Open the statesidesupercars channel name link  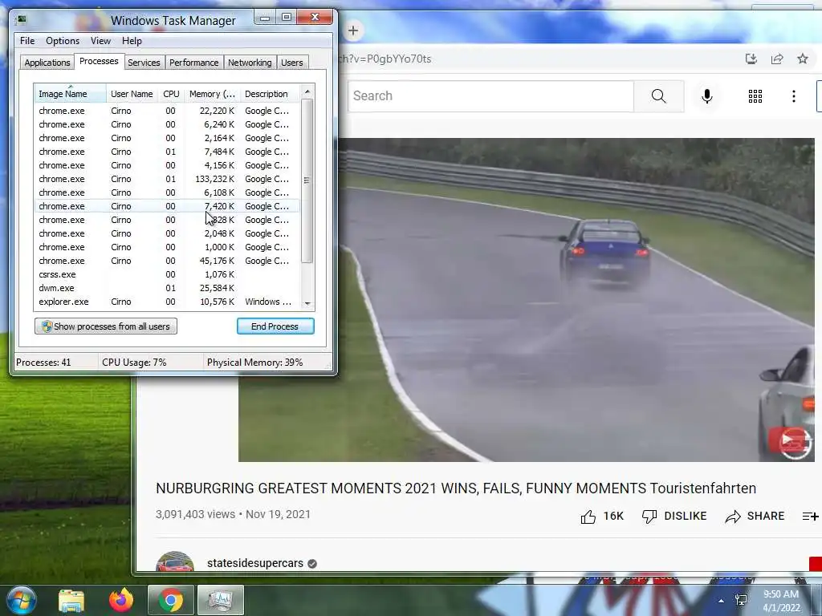pyautogui.click(x=254, y=563)
